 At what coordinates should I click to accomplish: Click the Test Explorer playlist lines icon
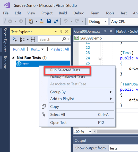33,40
